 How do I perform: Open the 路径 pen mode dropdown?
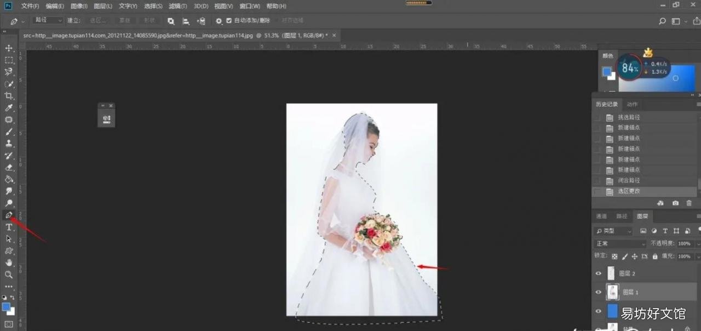pyautogui.click(x=48, y=20)
